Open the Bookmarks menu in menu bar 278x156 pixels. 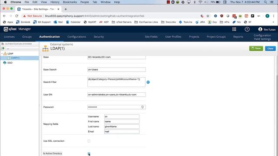pos(70,2)
